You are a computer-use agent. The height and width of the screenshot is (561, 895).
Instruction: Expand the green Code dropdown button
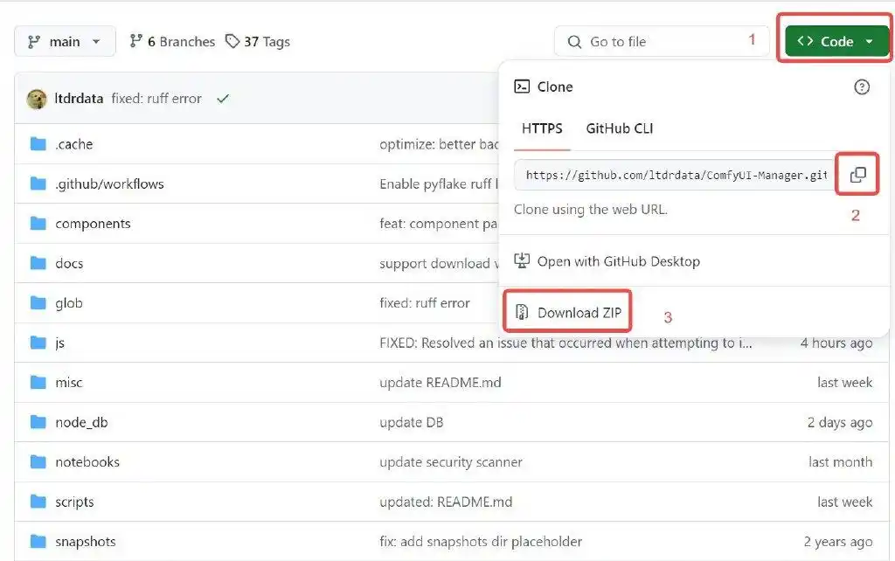[836, 41]
